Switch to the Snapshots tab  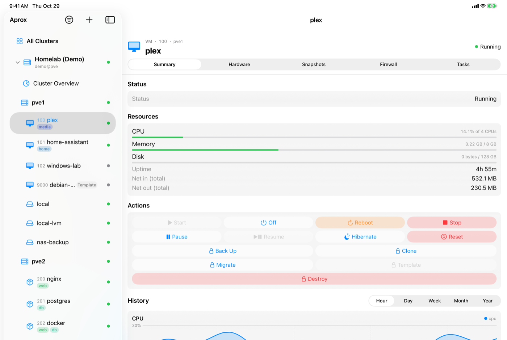coord(314,64)
